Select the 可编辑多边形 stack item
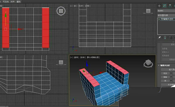The width and height of the screenshot is (175, 107). [167, 19]
